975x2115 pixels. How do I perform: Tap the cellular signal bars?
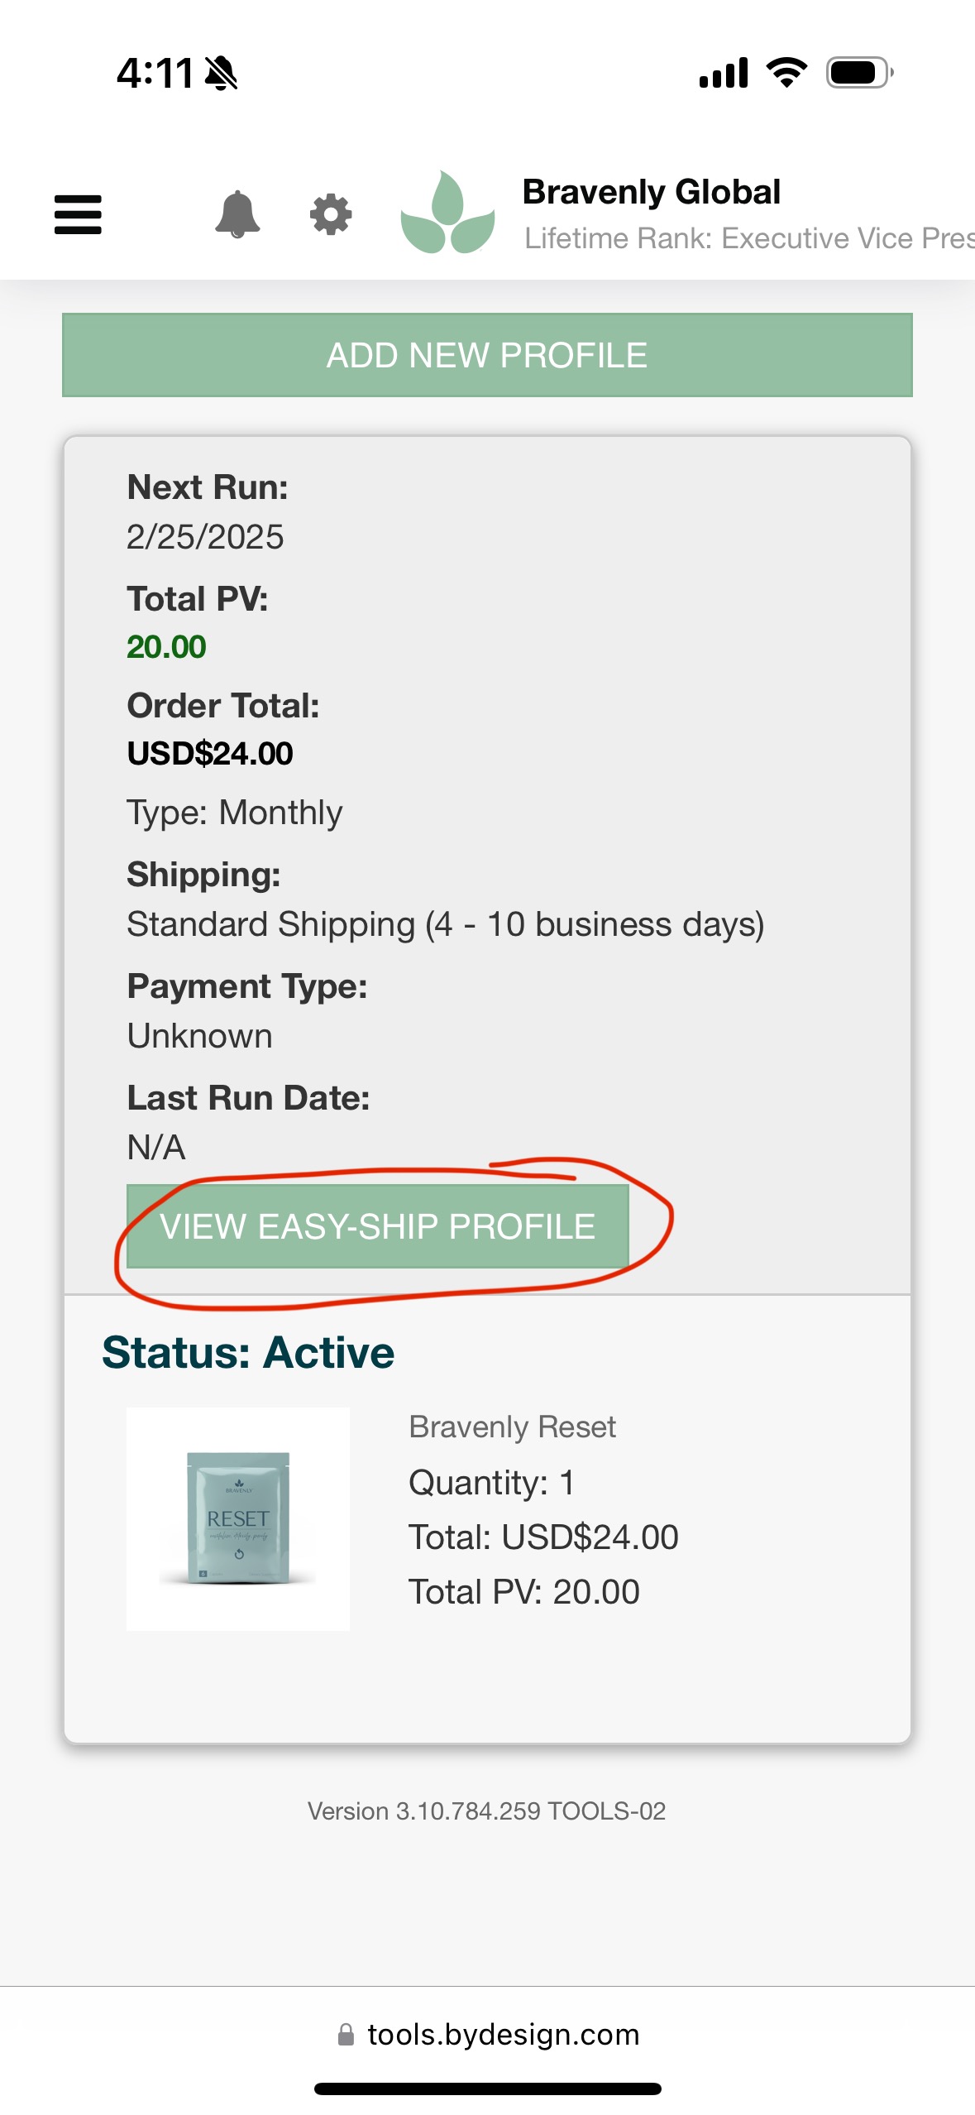click(x=724, y=73)
